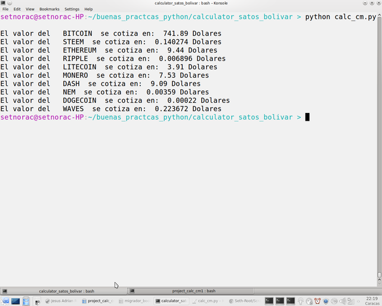This screenshot has height=306, width=382.
Task: Click the 'python calc_cm.py' command text
Action: point(341,17)
